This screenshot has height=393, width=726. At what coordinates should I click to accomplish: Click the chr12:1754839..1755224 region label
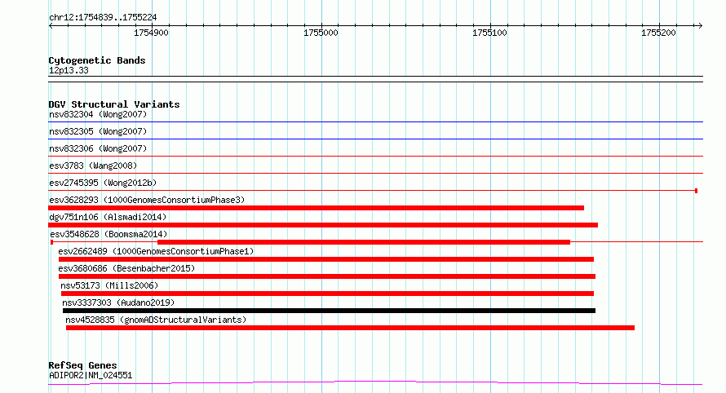tap(103, 18)
